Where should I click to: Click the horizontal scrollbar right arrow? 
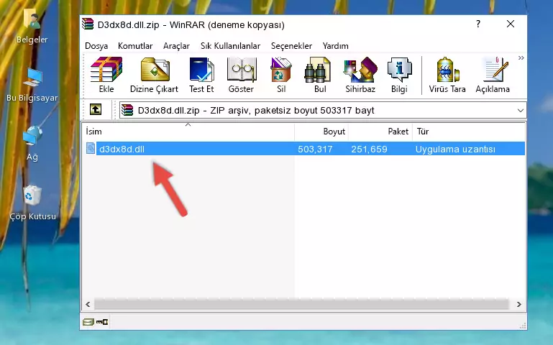(518, 304)
